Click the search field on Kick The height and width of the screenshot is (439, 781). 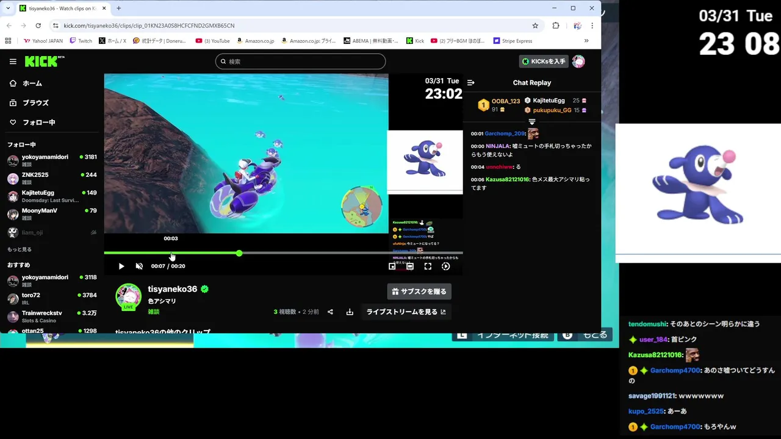pos(300,62)
